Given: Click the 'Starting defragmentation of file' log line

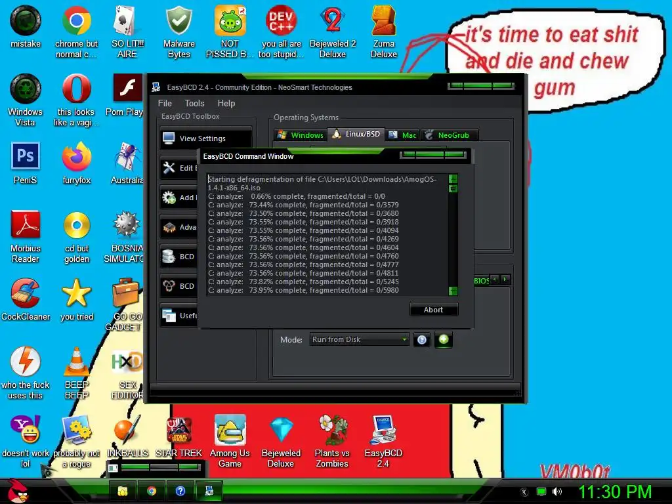Looking at the screenshot, I should tap(322, 184).
